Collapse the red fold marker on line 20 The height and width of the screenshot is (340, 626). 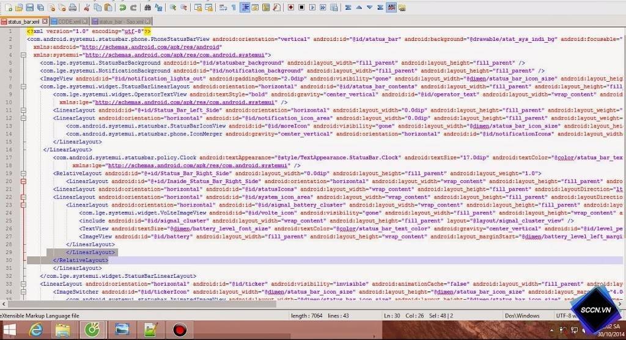[24, 181]
